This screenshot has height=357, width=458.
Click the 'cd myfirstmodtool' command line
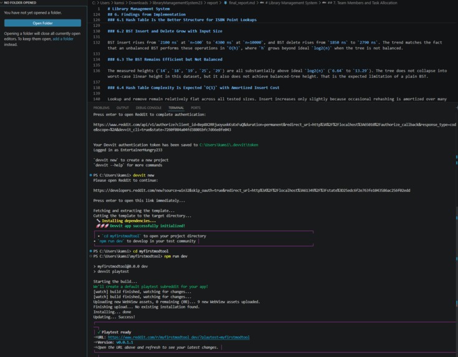click(131, 251)
